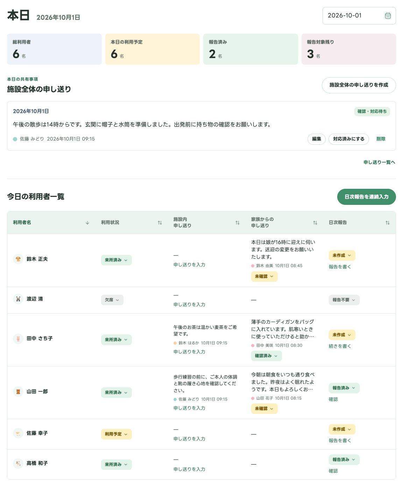Click 確認 for 高橋 和子 report
The image size is (403, 487).
click(333, 471)
